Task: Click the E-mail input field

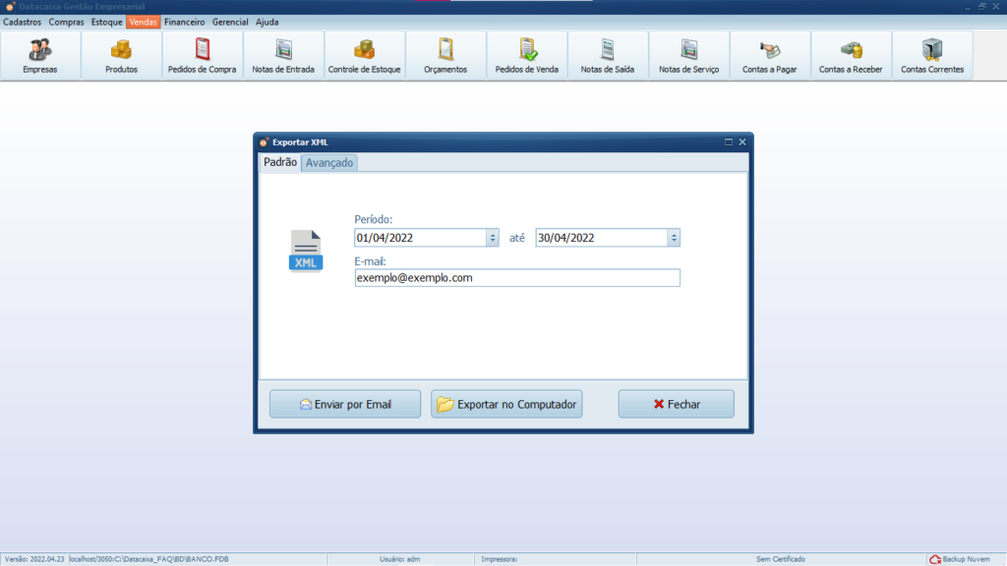Action: coord(516,278)
